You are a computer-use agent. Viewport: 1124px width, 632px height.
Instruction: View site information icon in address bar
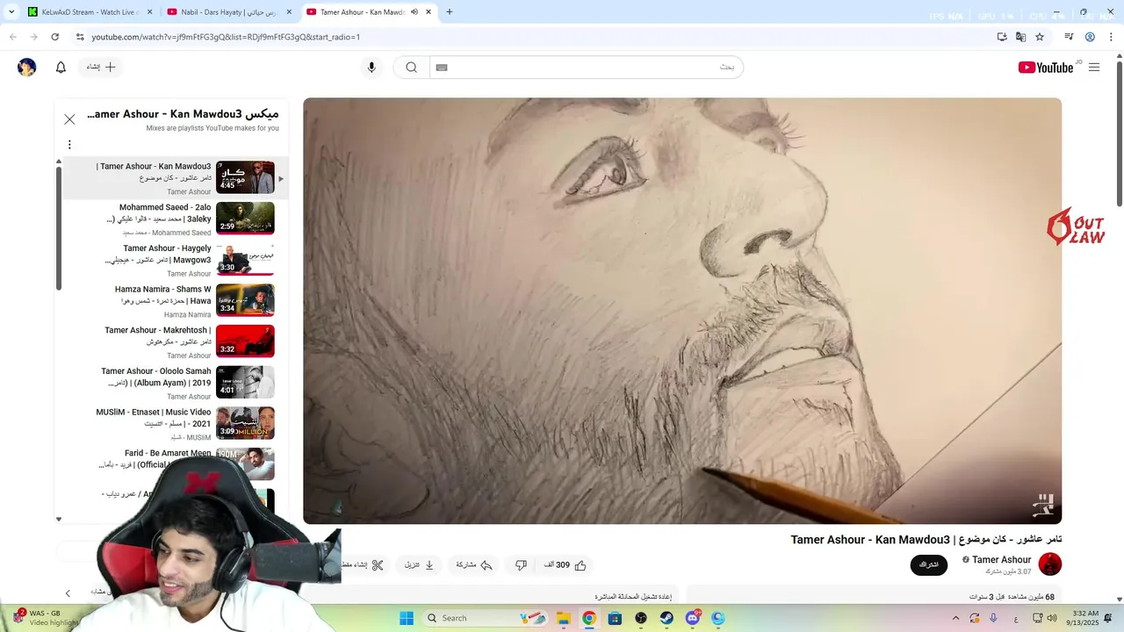80,37
